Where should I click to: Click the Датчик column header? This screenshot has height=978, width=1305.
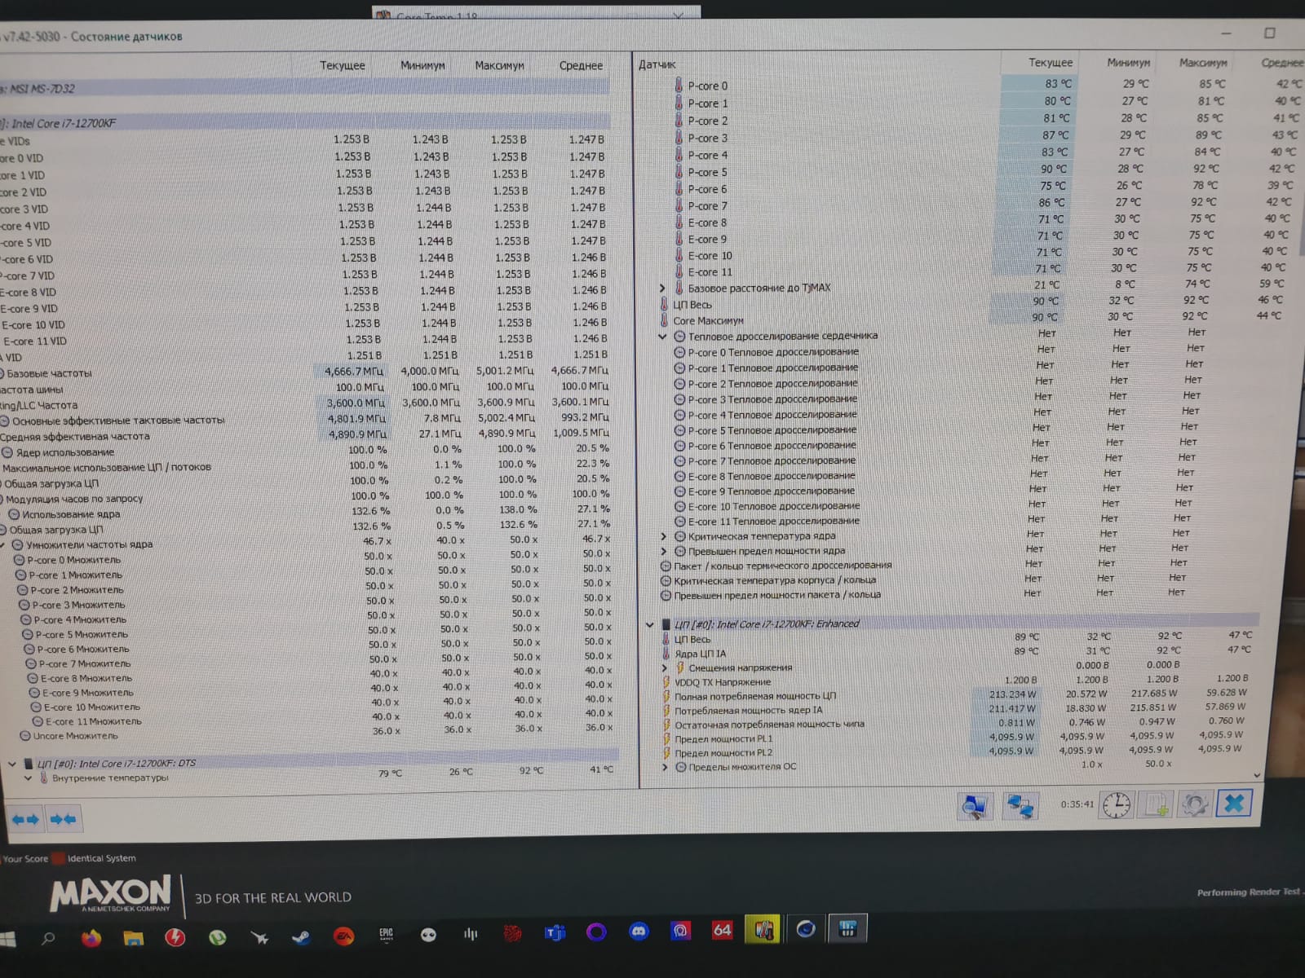(x=657, y=64)
